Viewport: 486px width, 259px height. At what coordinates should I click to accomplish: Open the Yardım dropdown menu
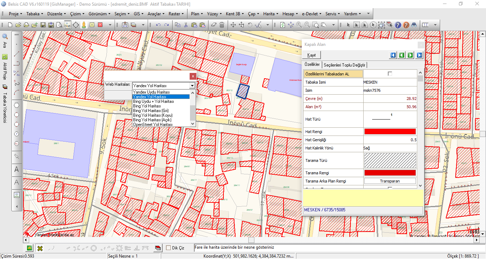352,14
